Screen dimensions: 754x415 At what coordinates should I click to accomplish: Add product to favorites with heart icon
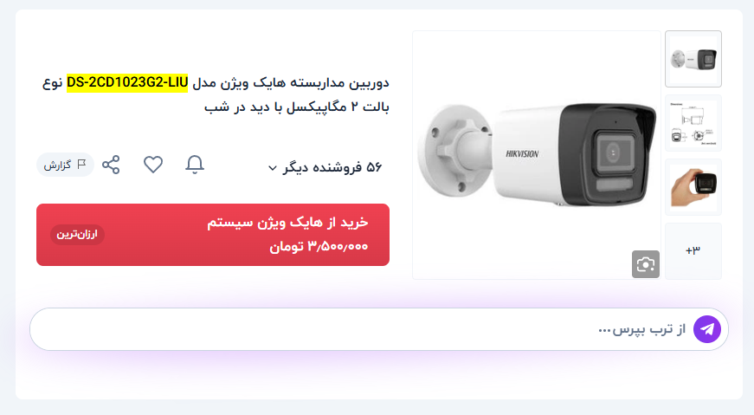coord(153,165)
